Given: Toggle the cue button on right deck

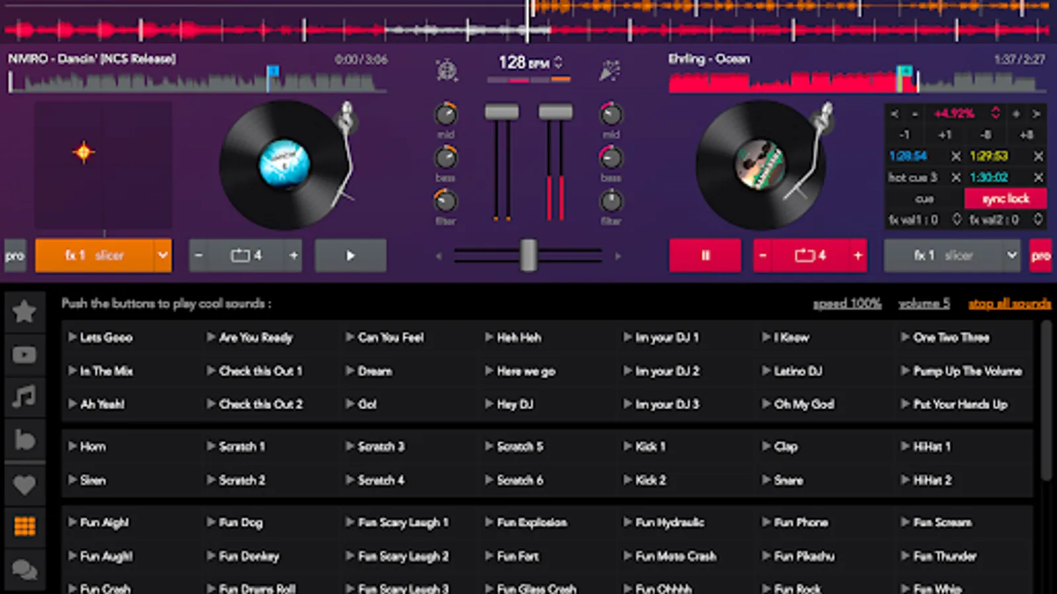Looking at the screenshot, I should pyautogui.click(x=924, y=199).
